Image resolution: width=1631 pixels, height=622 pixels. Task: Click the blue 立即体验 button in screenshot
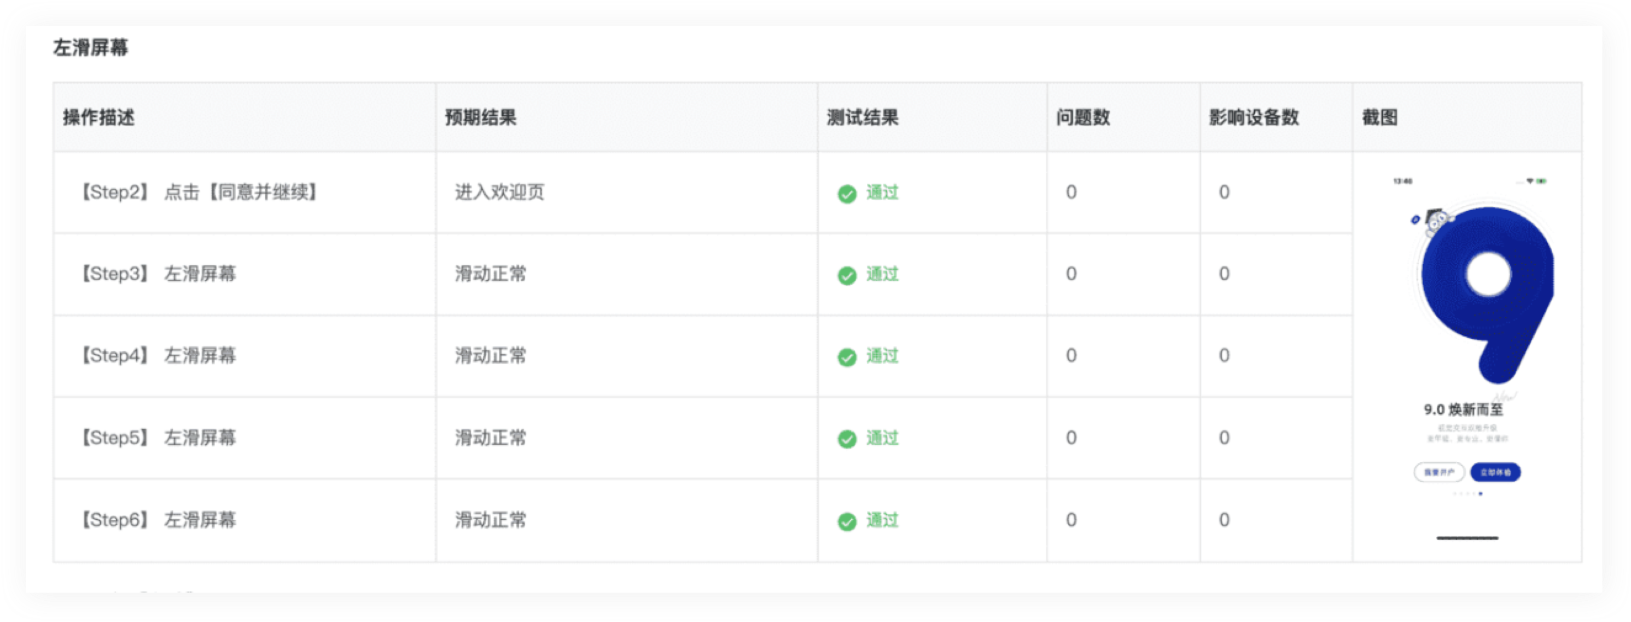[x=1495, y=473]
